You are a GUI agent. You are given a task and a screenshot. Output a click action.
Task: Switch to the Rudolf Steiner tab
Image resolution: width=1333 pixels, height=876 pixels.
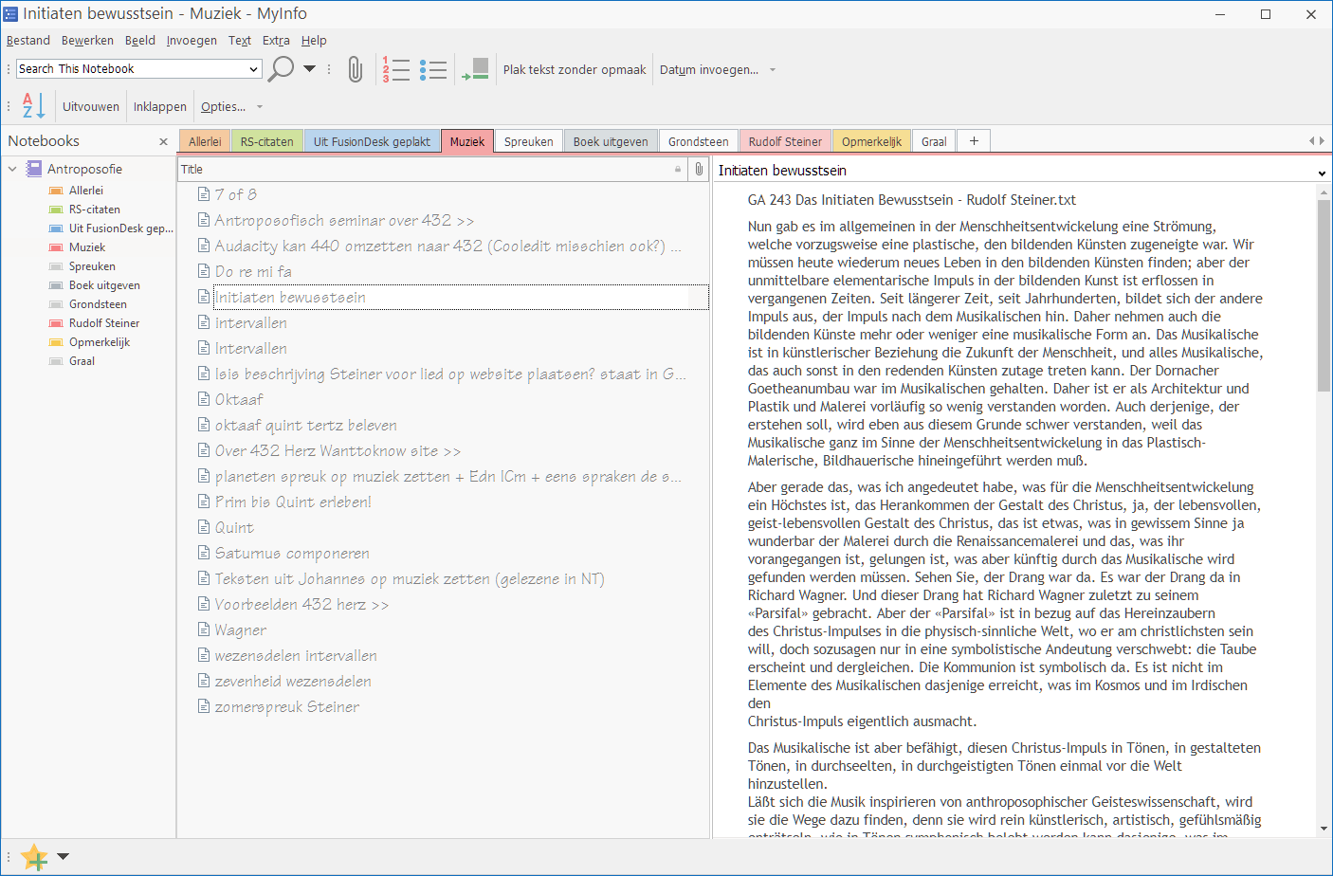tap(784, 141)
